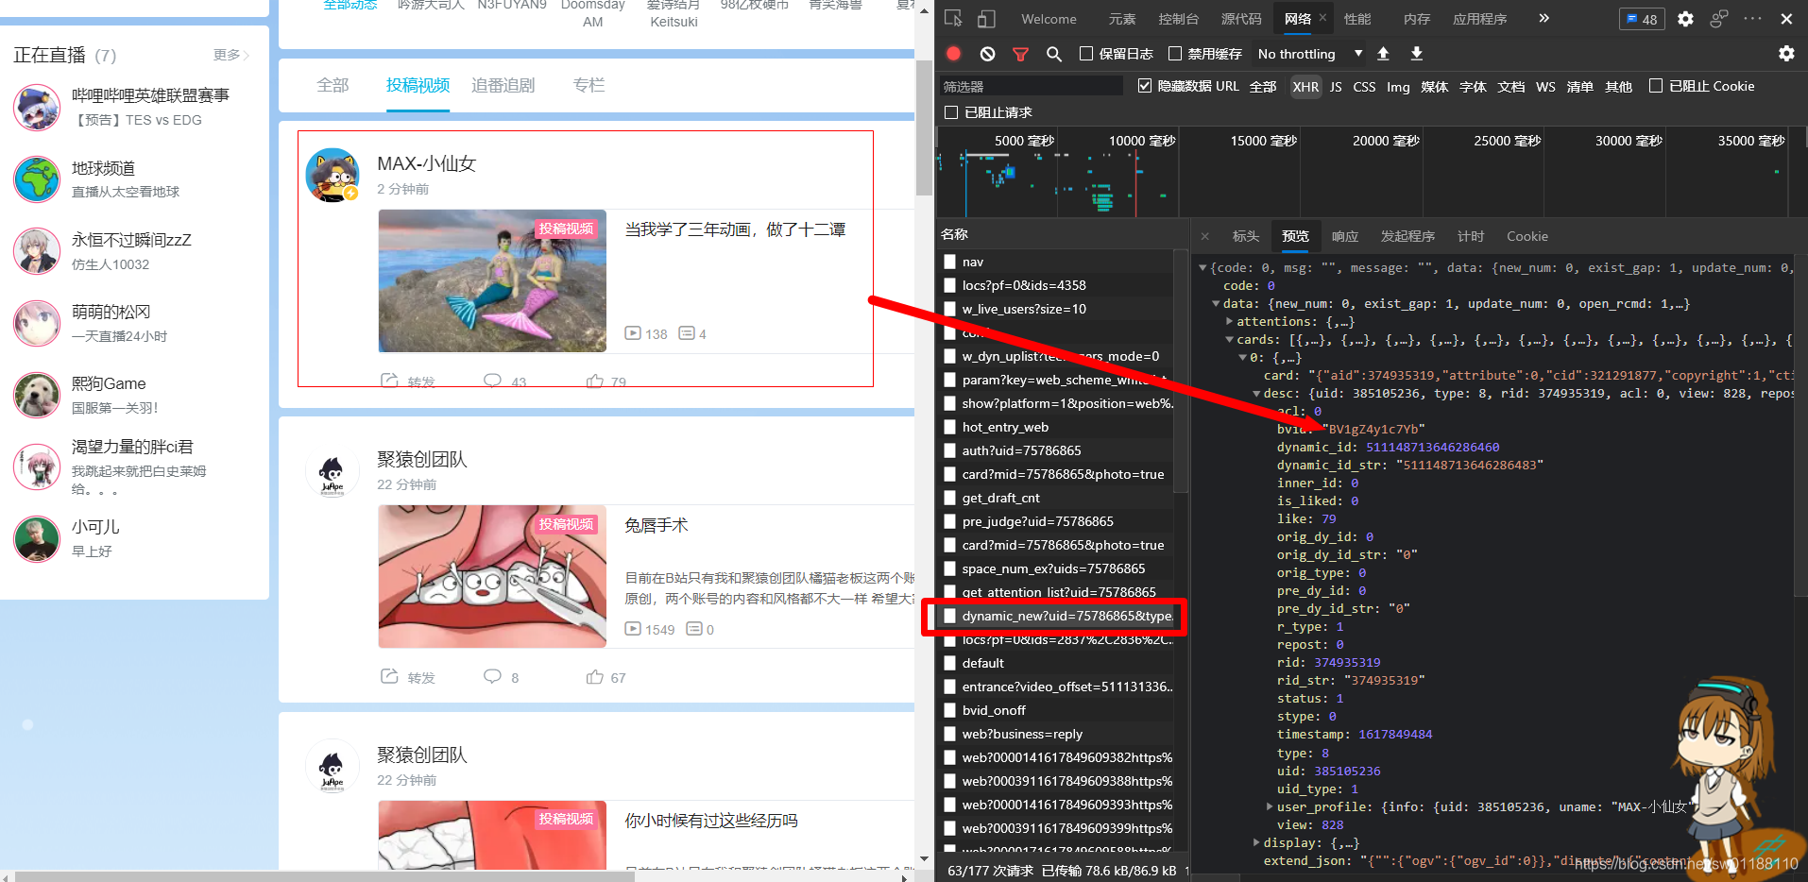Open 聚猿创团队 name on 兔唇手术 post
This screenshot has height=882, width=1808.
422,459
